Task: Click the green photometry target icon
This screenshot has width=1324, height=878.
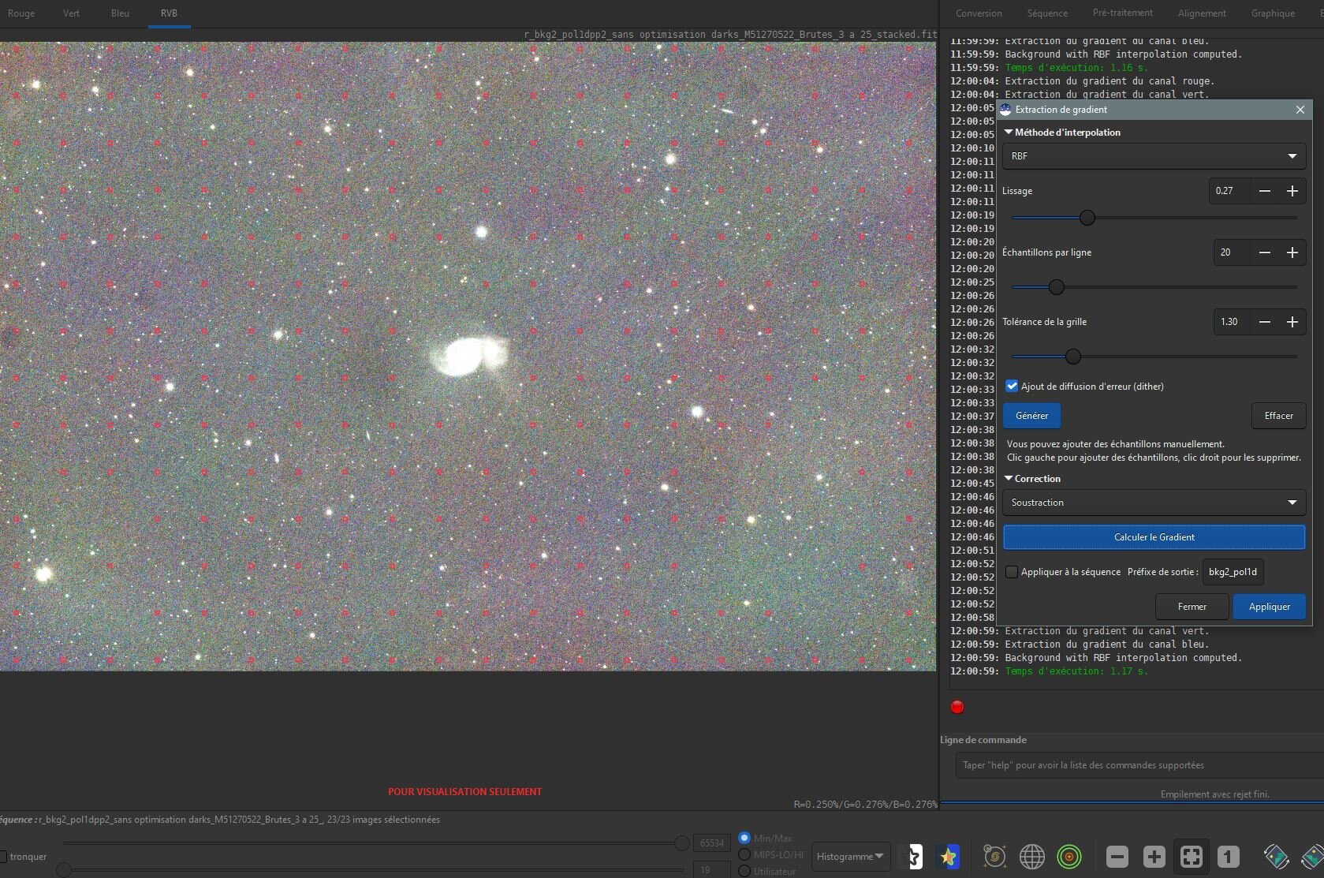Action: 1069,857
